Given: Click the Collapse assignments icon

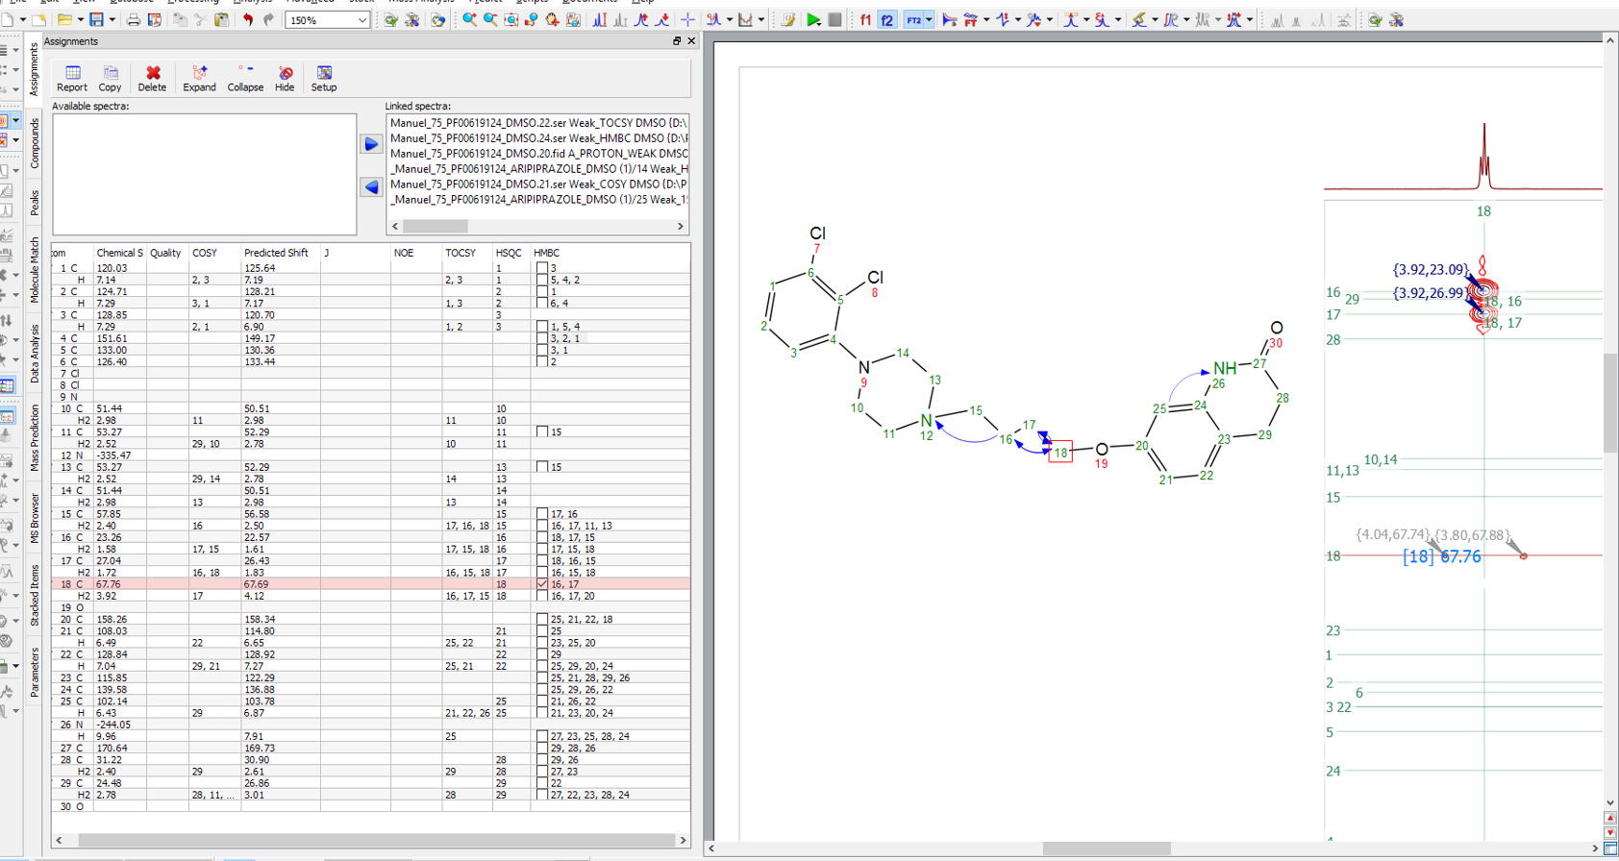Looking at the screenshot, I should coord(245,79).
